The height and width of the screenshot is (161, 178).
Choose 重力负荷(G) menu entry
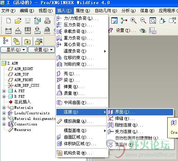click(x=82, y=38)
